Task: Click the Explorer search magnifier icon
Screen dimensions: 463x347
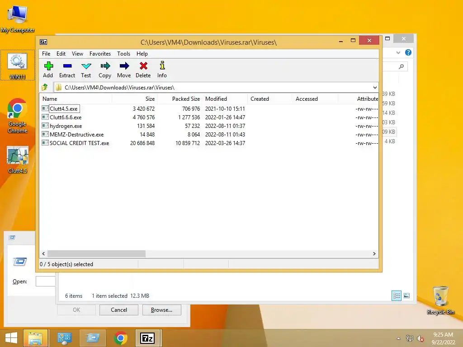Action: [401, 67]
